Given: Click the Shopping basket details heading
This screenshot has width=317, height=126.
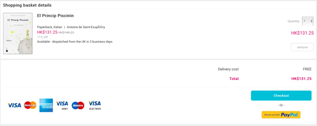Looking at the screenshot, I should 27,5.
